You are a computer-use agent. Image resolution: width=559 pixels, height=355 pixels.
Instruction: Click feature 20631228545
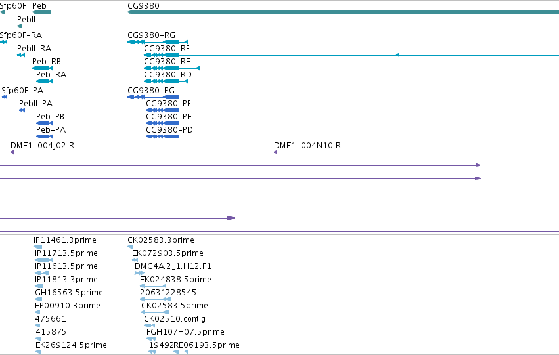pyautogui.click(x=168, y=293)
